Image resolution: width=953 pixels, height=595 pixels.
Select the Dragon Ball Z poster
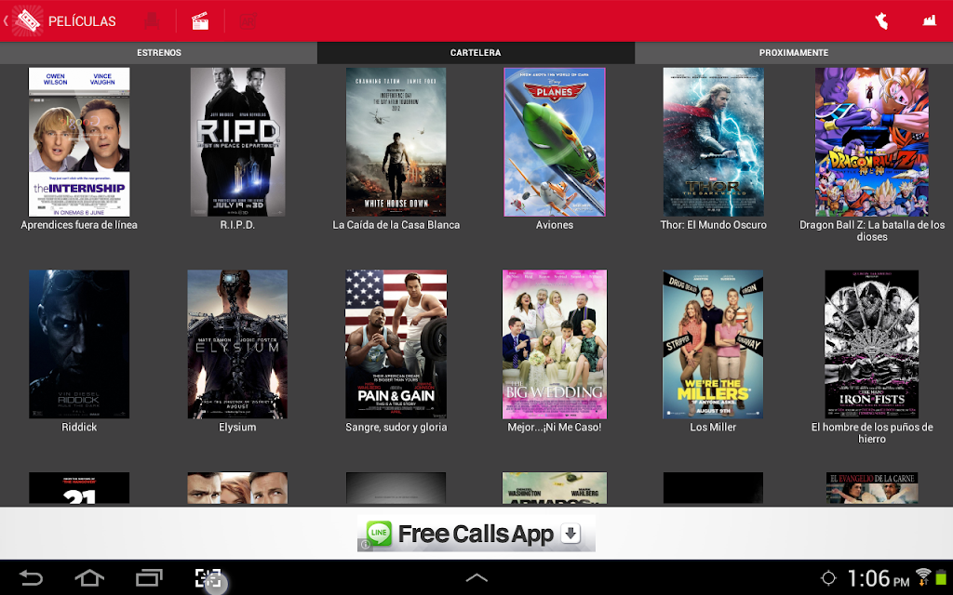[x=871, y=142]
